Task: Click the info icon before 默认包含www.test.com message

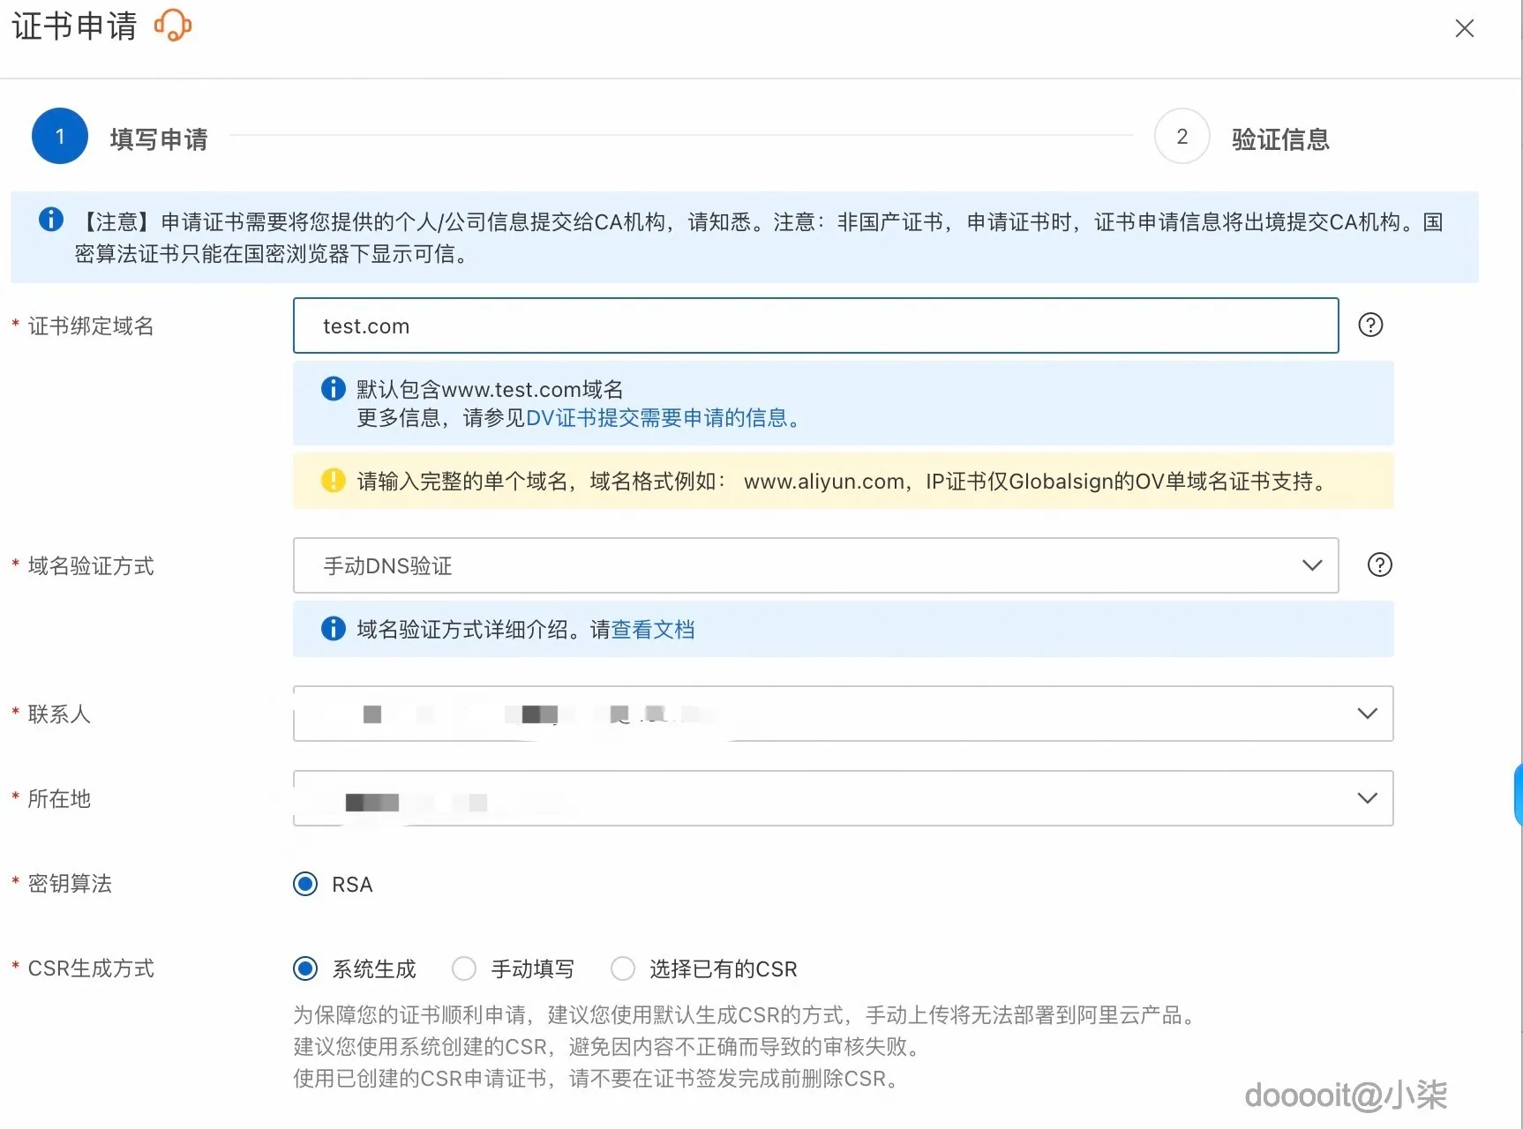Action: point(332,388)
